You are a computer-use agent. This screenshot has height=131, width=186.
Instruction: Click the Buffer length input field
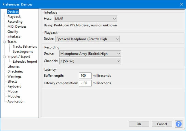coord(85,75)
